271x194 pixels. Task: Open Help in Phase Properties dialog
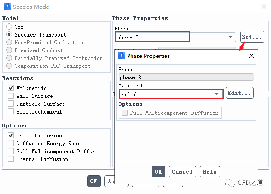click(210, 172)
